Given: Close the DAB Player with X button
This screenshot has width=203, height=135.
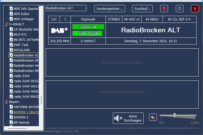Looking at the screenshot, I should (x=195, y=9).
